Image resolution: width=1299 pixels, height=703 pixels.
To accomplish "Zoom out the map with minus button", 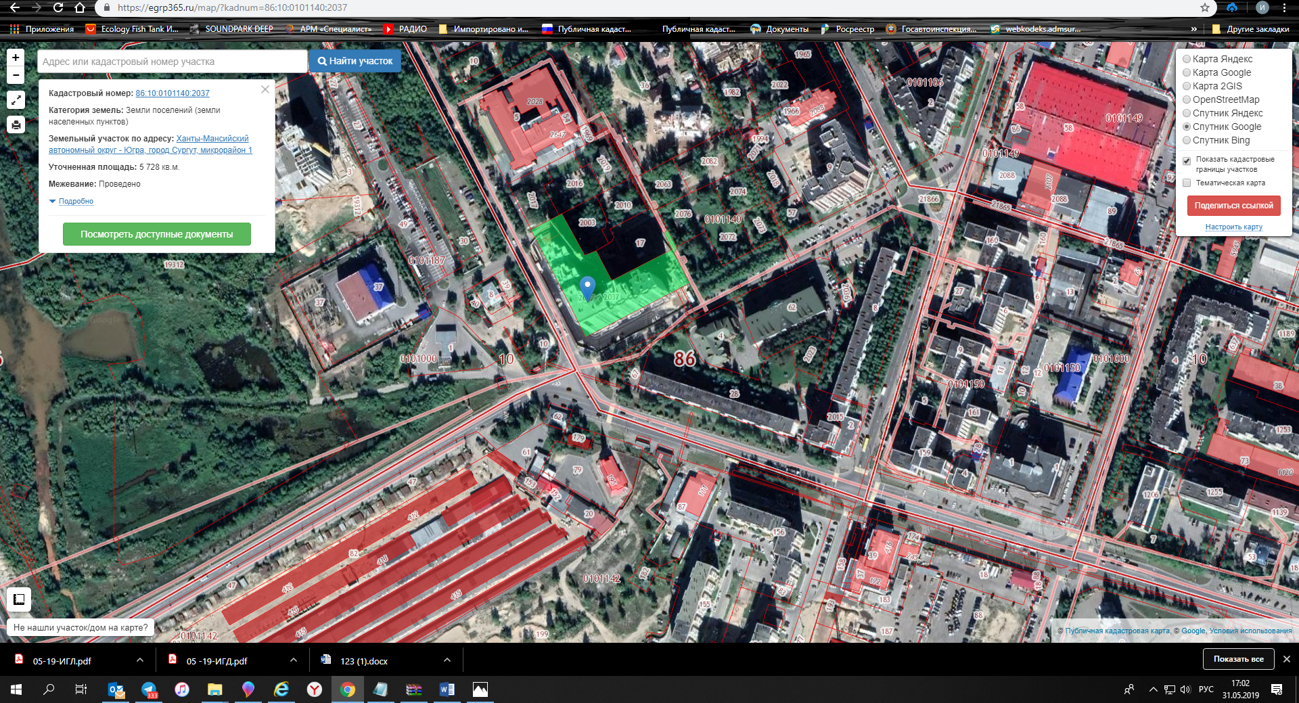I will (x=16, y=74).
